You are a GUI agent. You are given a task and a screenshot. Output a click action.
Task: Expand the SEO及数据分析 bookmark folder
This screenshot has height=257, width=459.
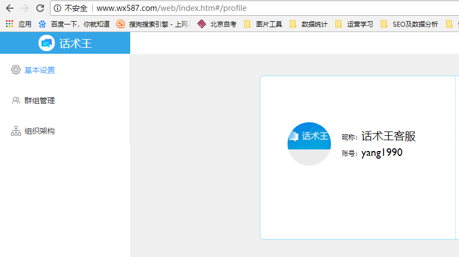(410, 24)
